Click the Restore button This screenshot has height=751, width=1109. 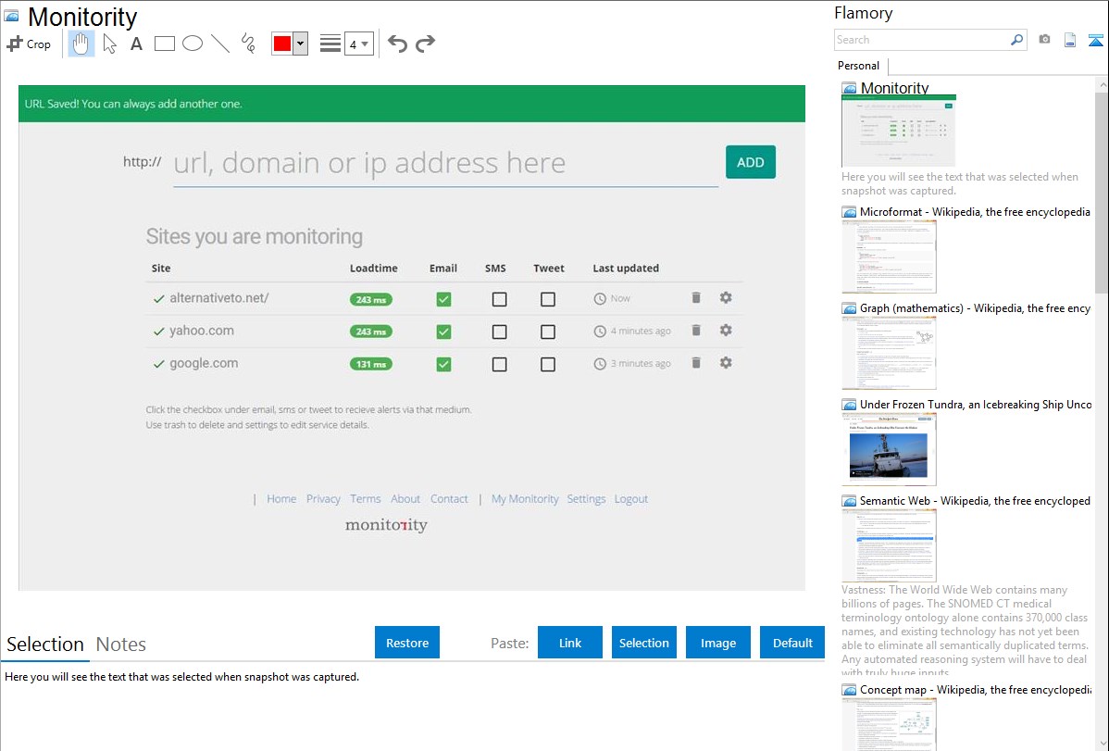(407, 643)
